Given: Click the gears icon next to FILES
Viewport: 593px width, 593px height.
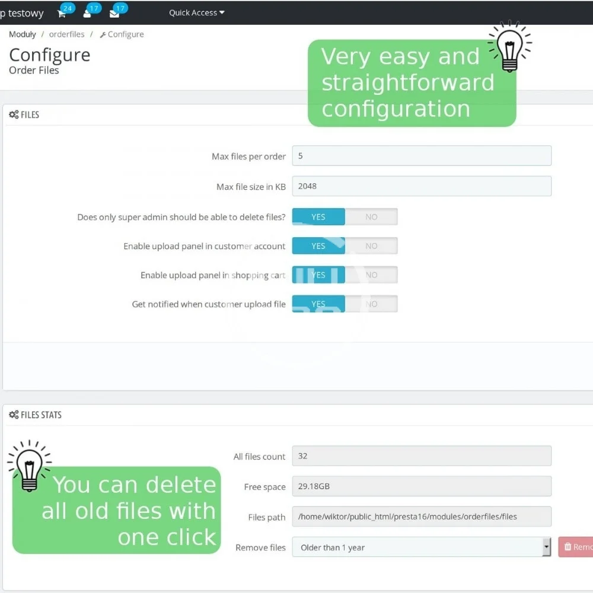Looking at the screenshot, I should [14, 115].
